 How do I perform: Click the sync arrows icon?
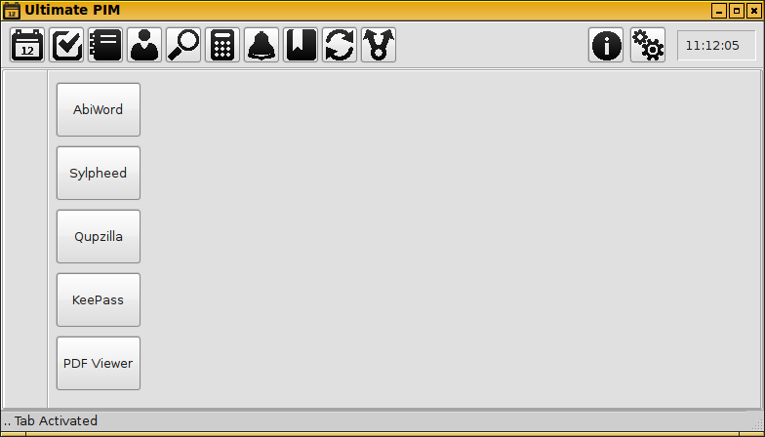(340, 45)
